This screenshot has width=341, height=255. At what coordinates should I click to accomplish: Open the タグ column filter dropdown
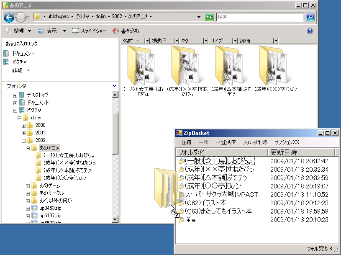pyautogui.click(x=206, y=41)
